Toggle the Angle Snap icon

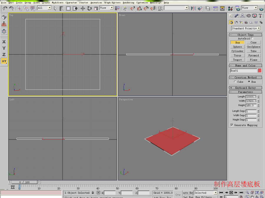[x=139, y=8]
